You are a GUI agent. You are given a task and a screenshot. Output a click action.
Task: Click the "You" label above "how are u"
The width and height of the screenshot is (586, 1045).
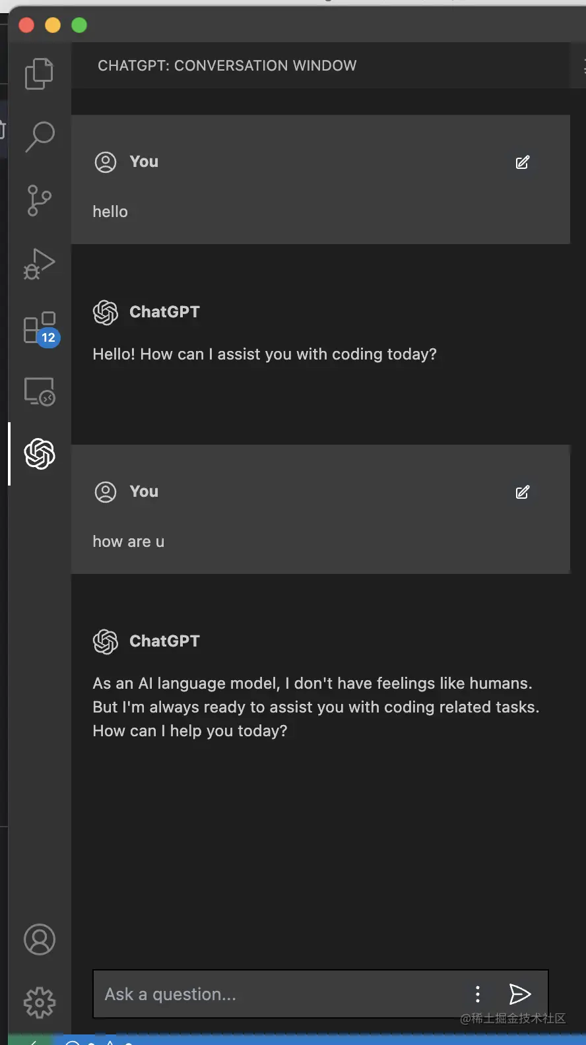coord(144,491)
